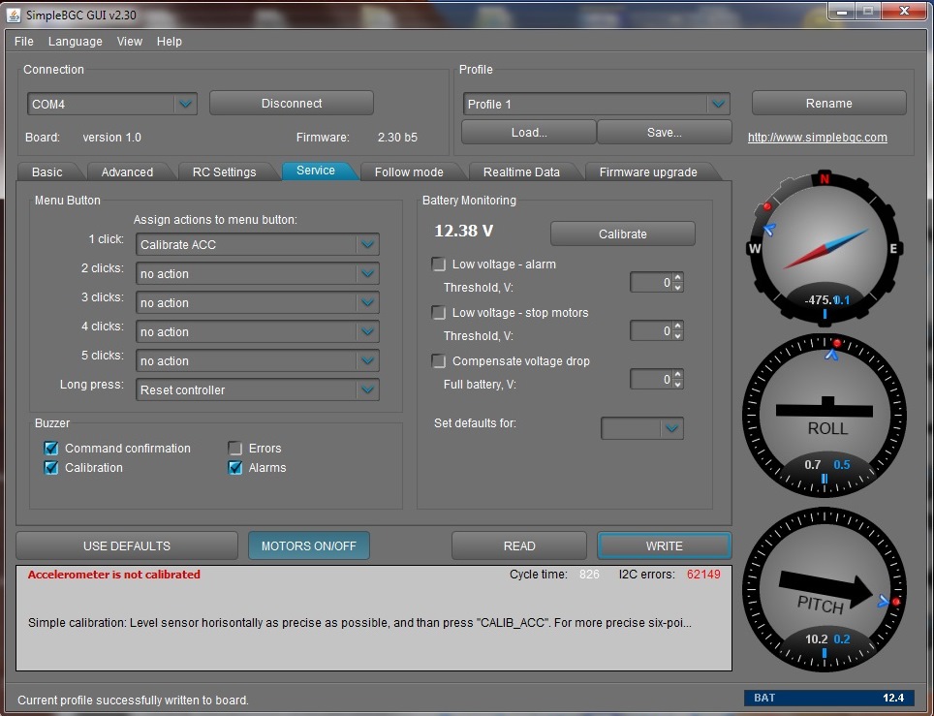Switch to the RC Settings tab
The width and height of the screenshot is (934, 716).
224,172
